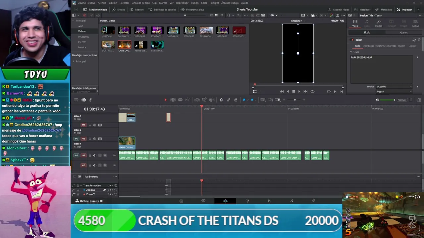Select the Musica bin
424x238 pixels.
[x=82, y=47]
